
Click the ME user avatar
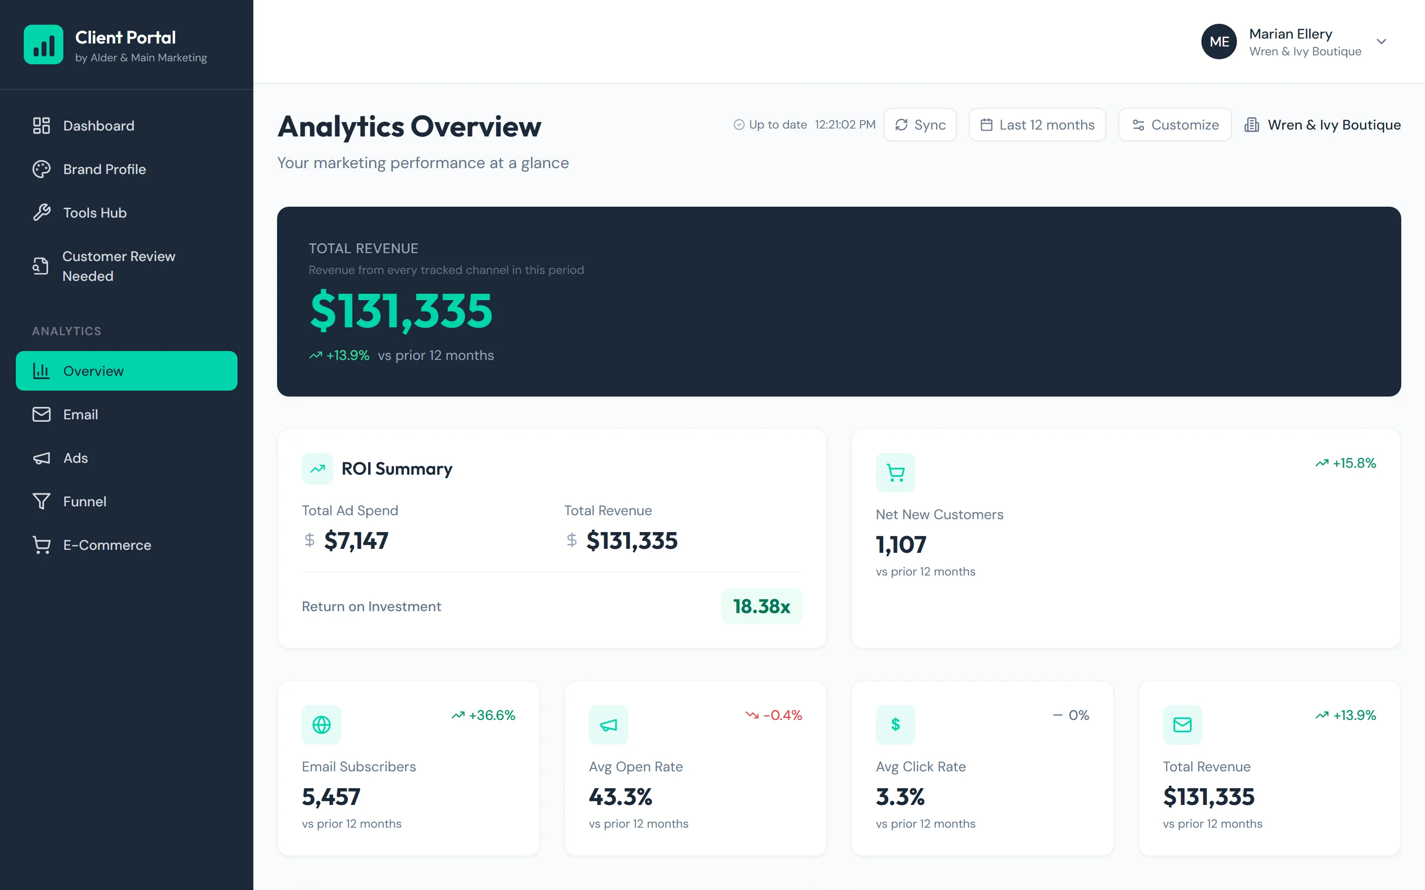[x=1219, y=41]
